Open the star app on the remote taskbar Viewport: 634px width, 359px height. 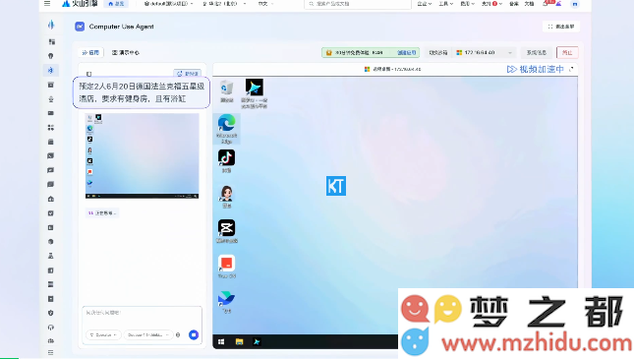click(257, 342)
